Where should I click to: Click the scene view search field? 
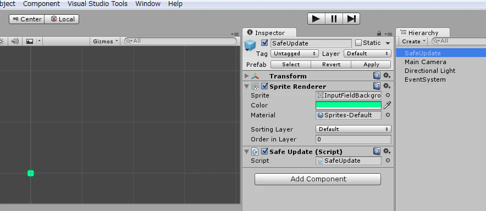(x=180, y=41)
